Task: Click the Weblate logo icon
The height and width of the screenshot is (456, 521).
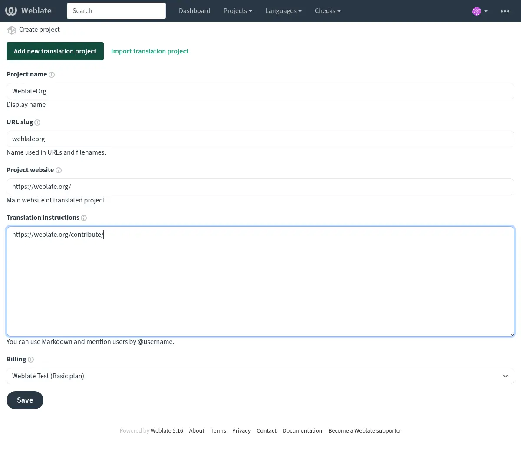Action: point(11,11)
